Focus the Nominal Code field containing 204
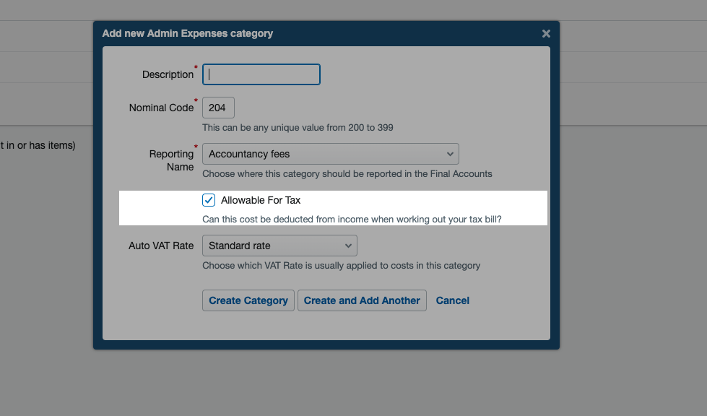 click(218, 108)
